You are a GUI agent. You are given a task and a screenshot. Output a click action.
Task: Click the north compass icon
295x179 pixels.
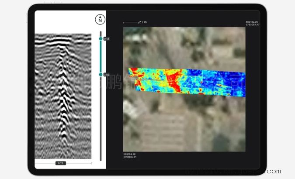coord(100,19)
